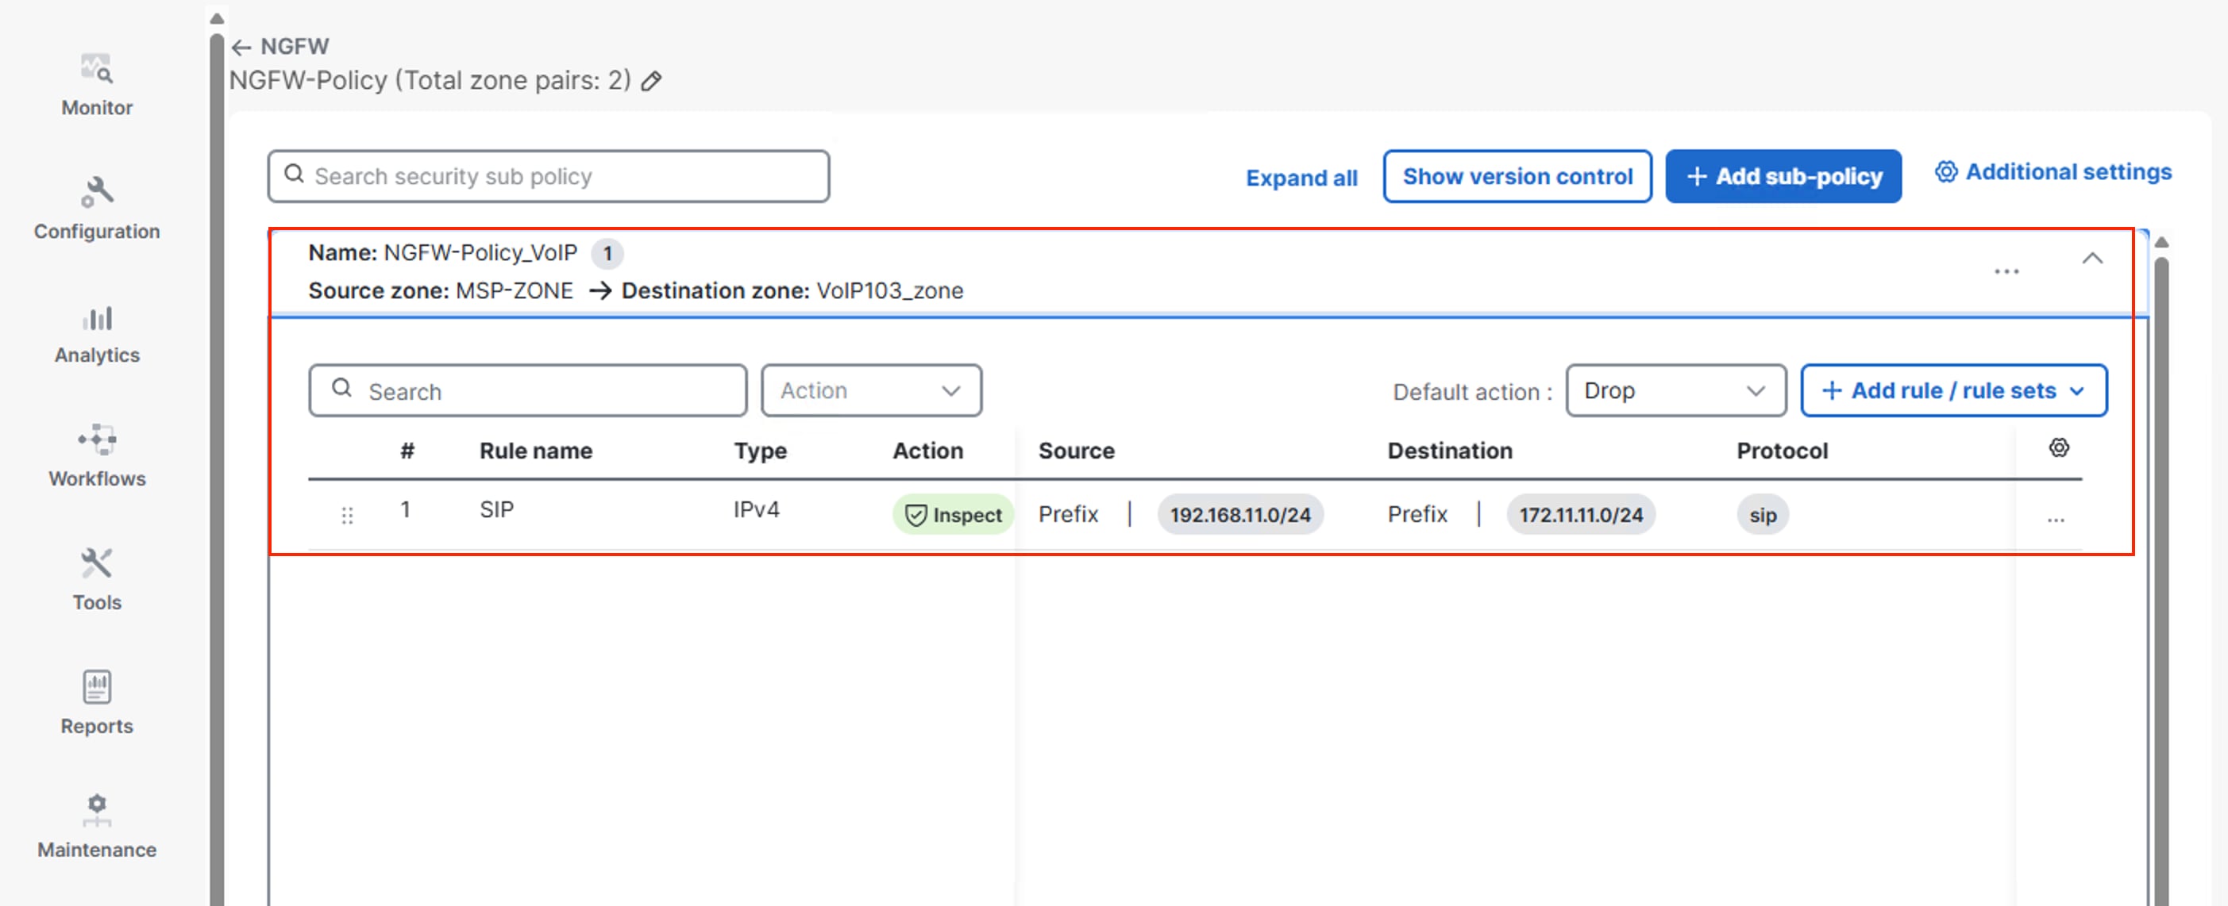Select the Tools menu label
This screenshot has height=906, width=2228.
click(x=97, y=603)
